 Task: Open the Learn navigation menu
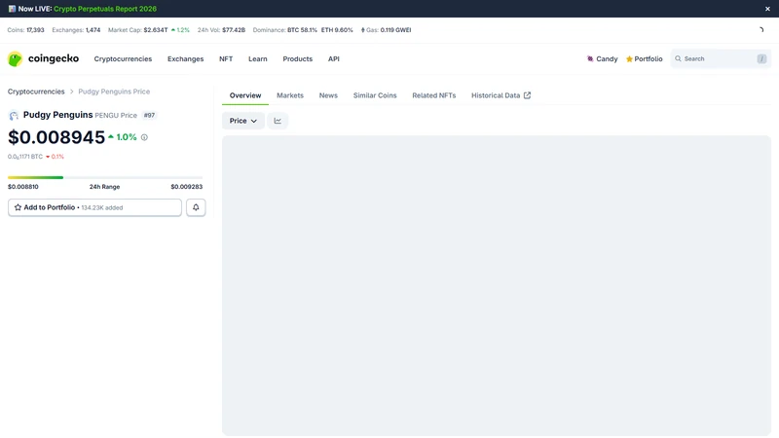coord(258,58)
